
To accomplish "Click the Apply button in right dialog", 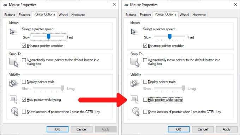I will [x=227, y=129].
